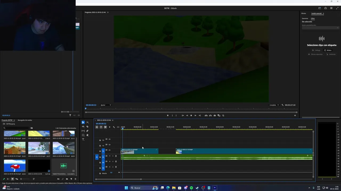The width and height of the screenshot is (341, 191).
Task: Add a marker in the timeline header
Action: (x=109, y=127)
